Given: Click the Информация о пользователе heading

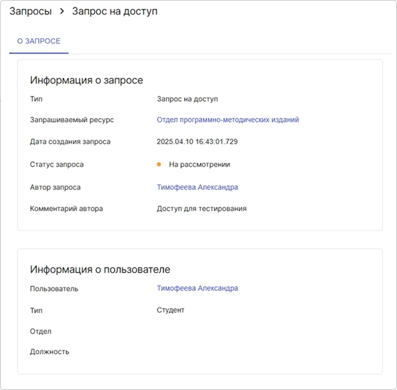Looking at the screenshot, I should pos(100,269).
